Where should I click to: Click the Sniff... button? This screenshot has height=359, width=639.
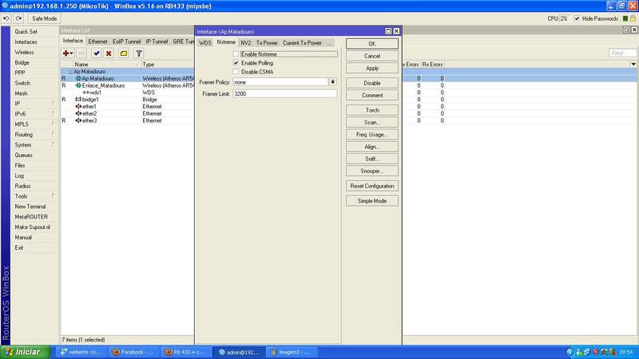372,159
